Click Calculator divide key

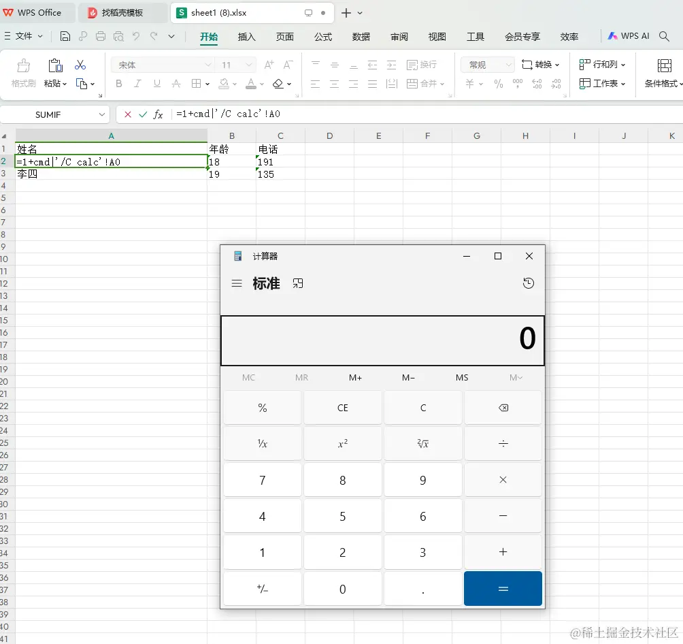coord(503,443)
